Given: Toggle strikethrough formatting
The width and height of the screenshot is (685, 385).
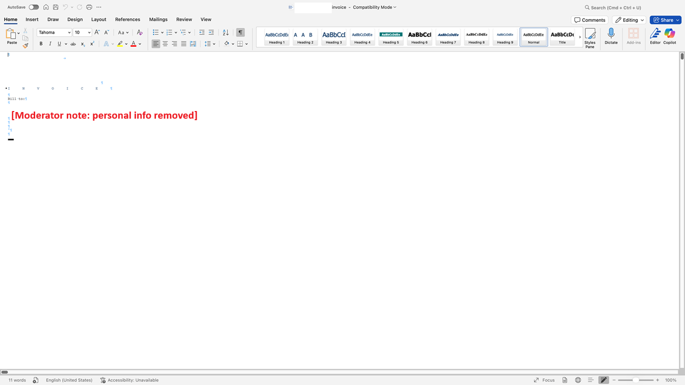Looking at the screenshot, I should (73, 44).
